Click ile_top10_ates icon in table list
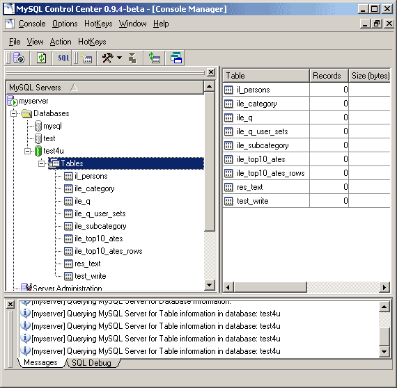Image resolution: width=397 pixels, height=388 pixels. [x=228, y=159]
